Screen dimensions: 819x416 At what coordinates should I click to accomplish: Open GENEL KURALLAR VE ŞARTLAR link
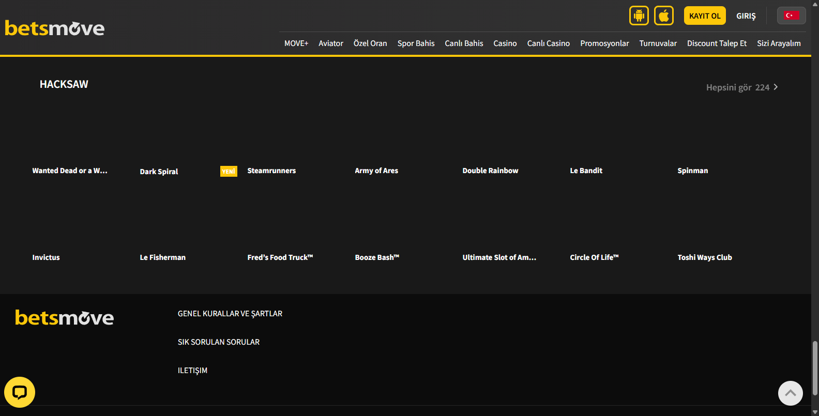pyautogui.click(x=230, y=314)
